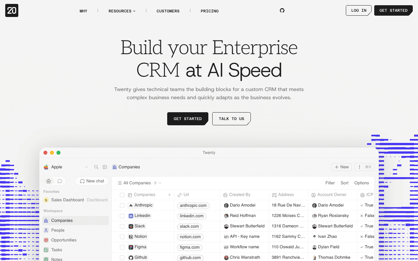Open the Filter menu
This screenshot has height=261, width=418.
point(330,183)
